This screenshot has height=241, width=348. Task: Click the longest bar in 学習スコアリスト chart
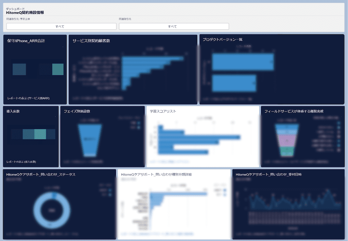pos(199,137)
